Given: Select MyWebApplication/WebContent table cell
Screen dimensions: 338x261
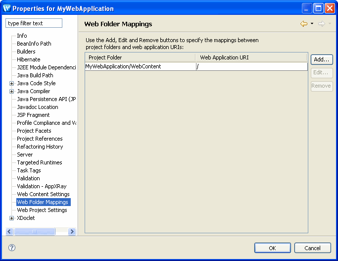Looking at the screenshot, I should (141, 67).
